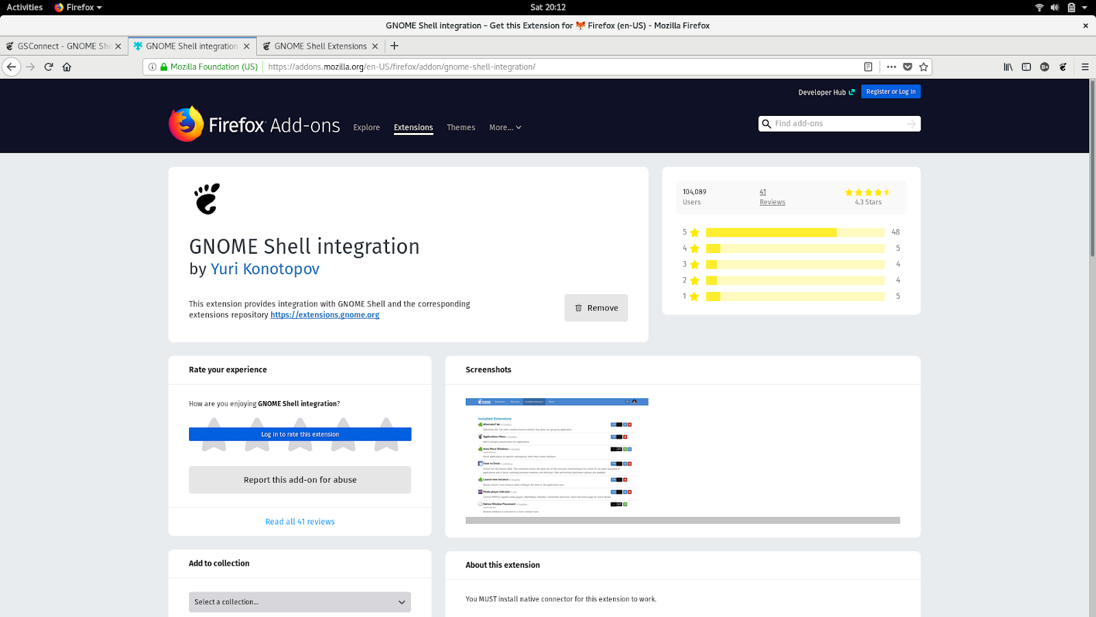
Task: Open the system status menu arrow
Action: point(1084,8)
